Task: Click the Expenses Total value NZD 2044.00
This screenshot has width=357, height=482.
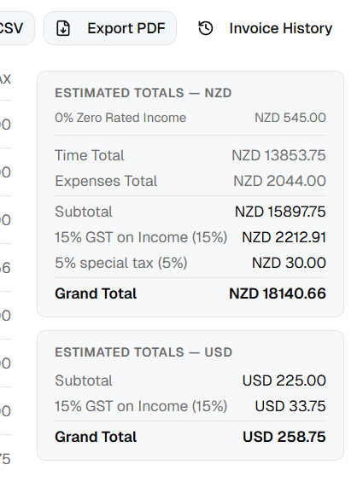Action: point(279,181)
